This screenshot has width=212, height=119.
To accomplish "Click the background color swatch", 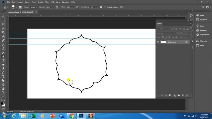I will click(4, 105).
